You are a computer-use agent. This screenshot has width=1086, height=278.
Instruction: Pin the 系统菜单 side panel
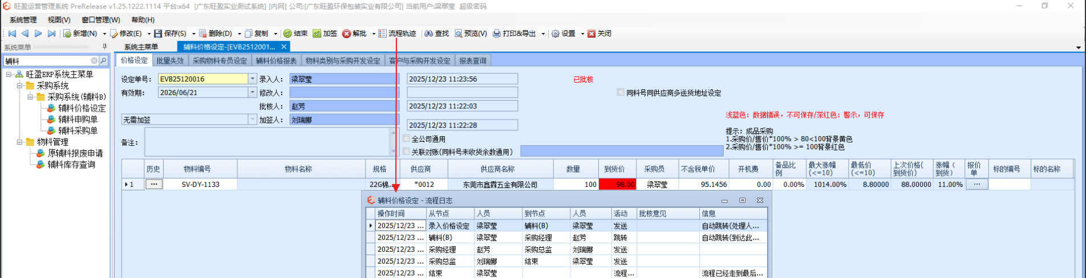(104, 47)
